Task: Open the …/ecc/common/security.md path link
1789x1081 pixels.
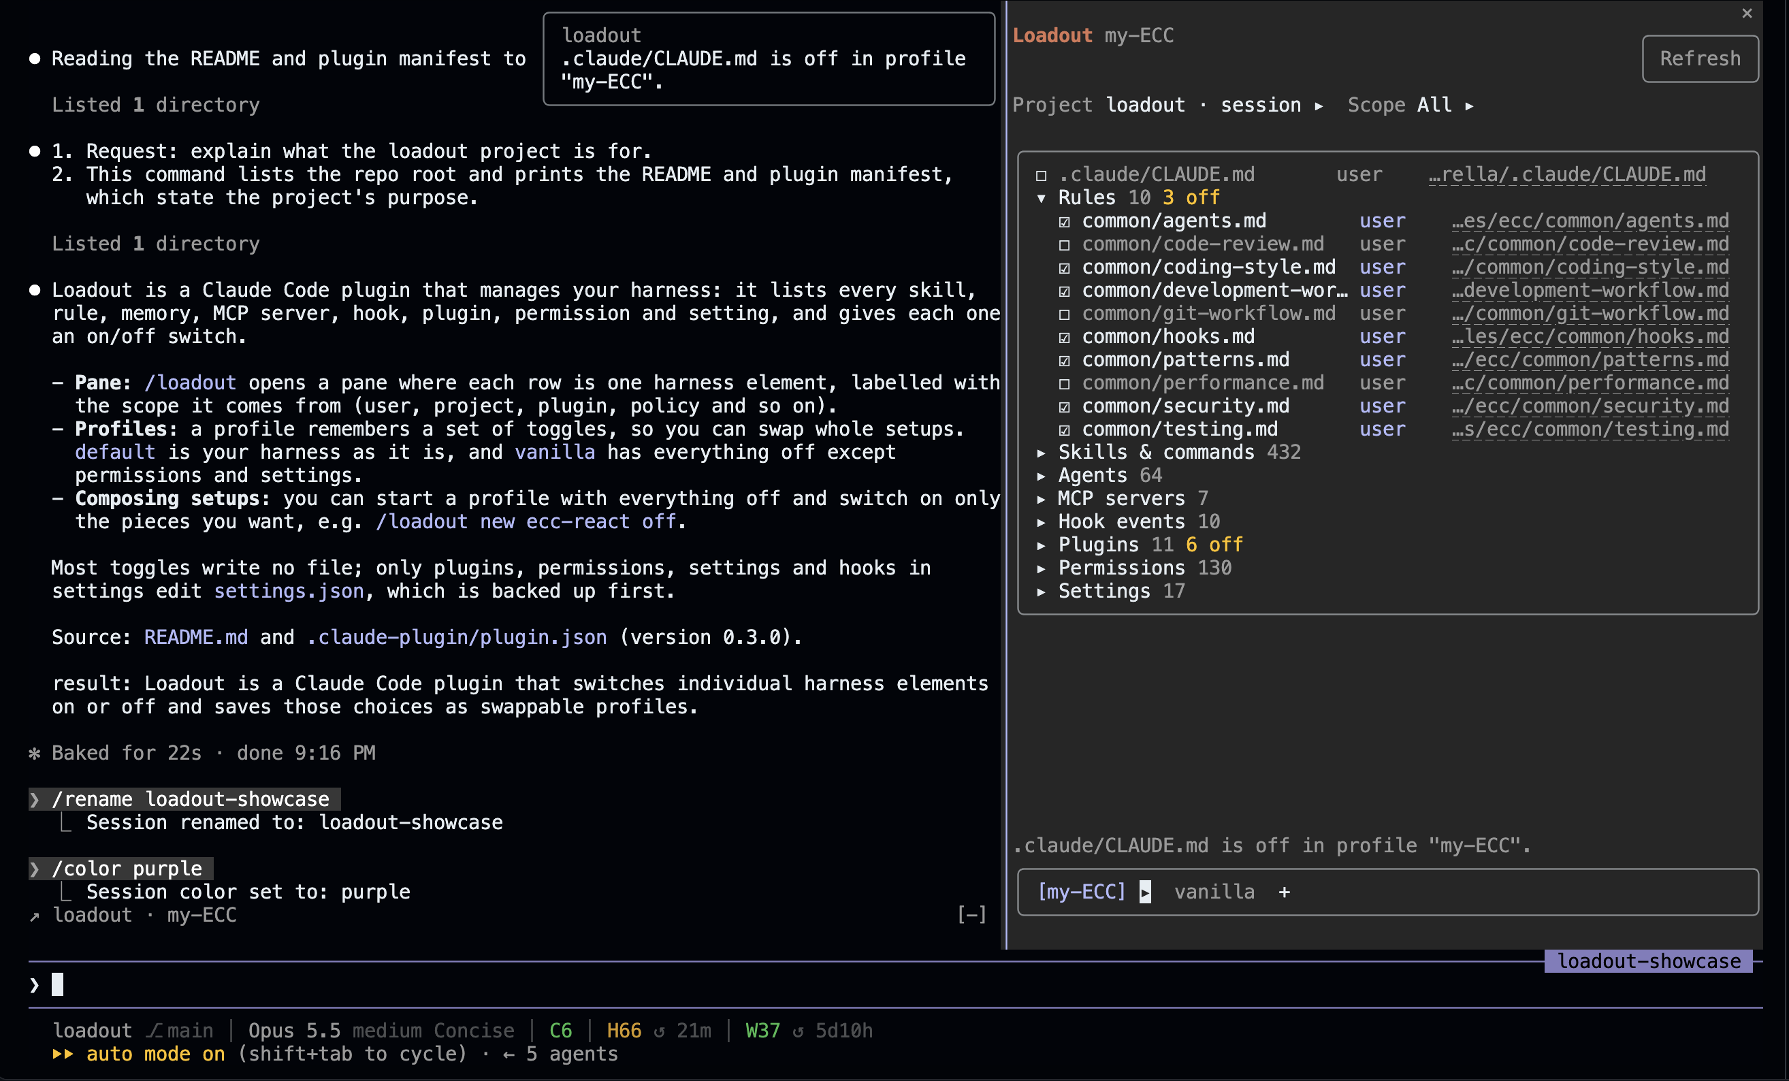Action: tap(1590, 406)
